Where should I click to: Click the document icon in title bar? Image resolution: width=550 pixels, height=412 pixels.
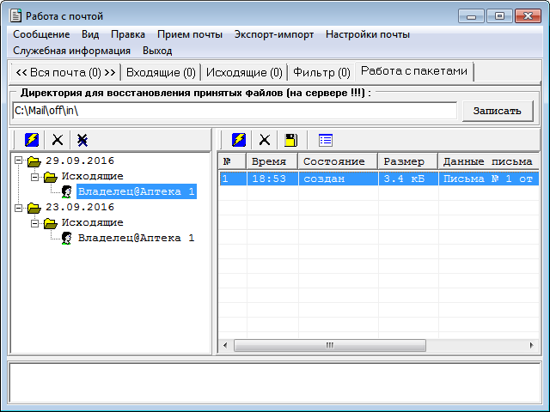point(15,16)
